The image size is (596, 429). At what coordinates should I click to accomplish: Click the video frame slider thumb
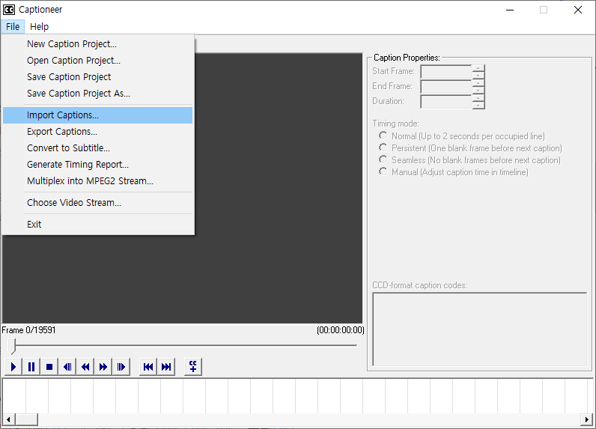pos(13,346)
